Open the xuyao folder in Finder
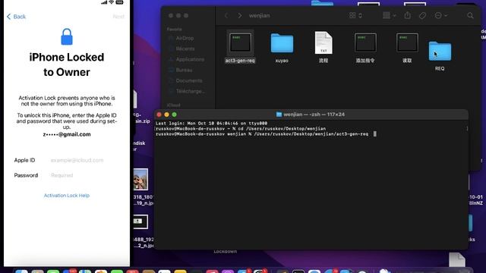This screenshot has width=486, height=273. tap(282, 47)
